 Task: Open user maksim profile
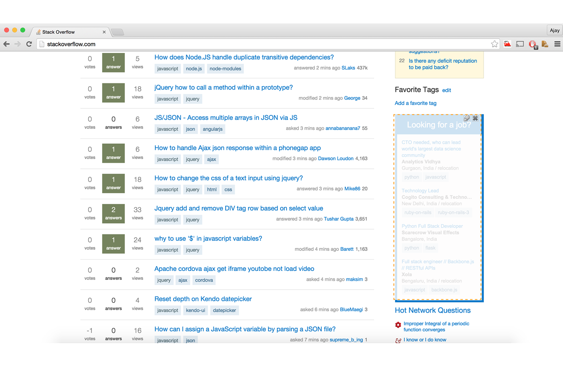[x=355, y=280]
